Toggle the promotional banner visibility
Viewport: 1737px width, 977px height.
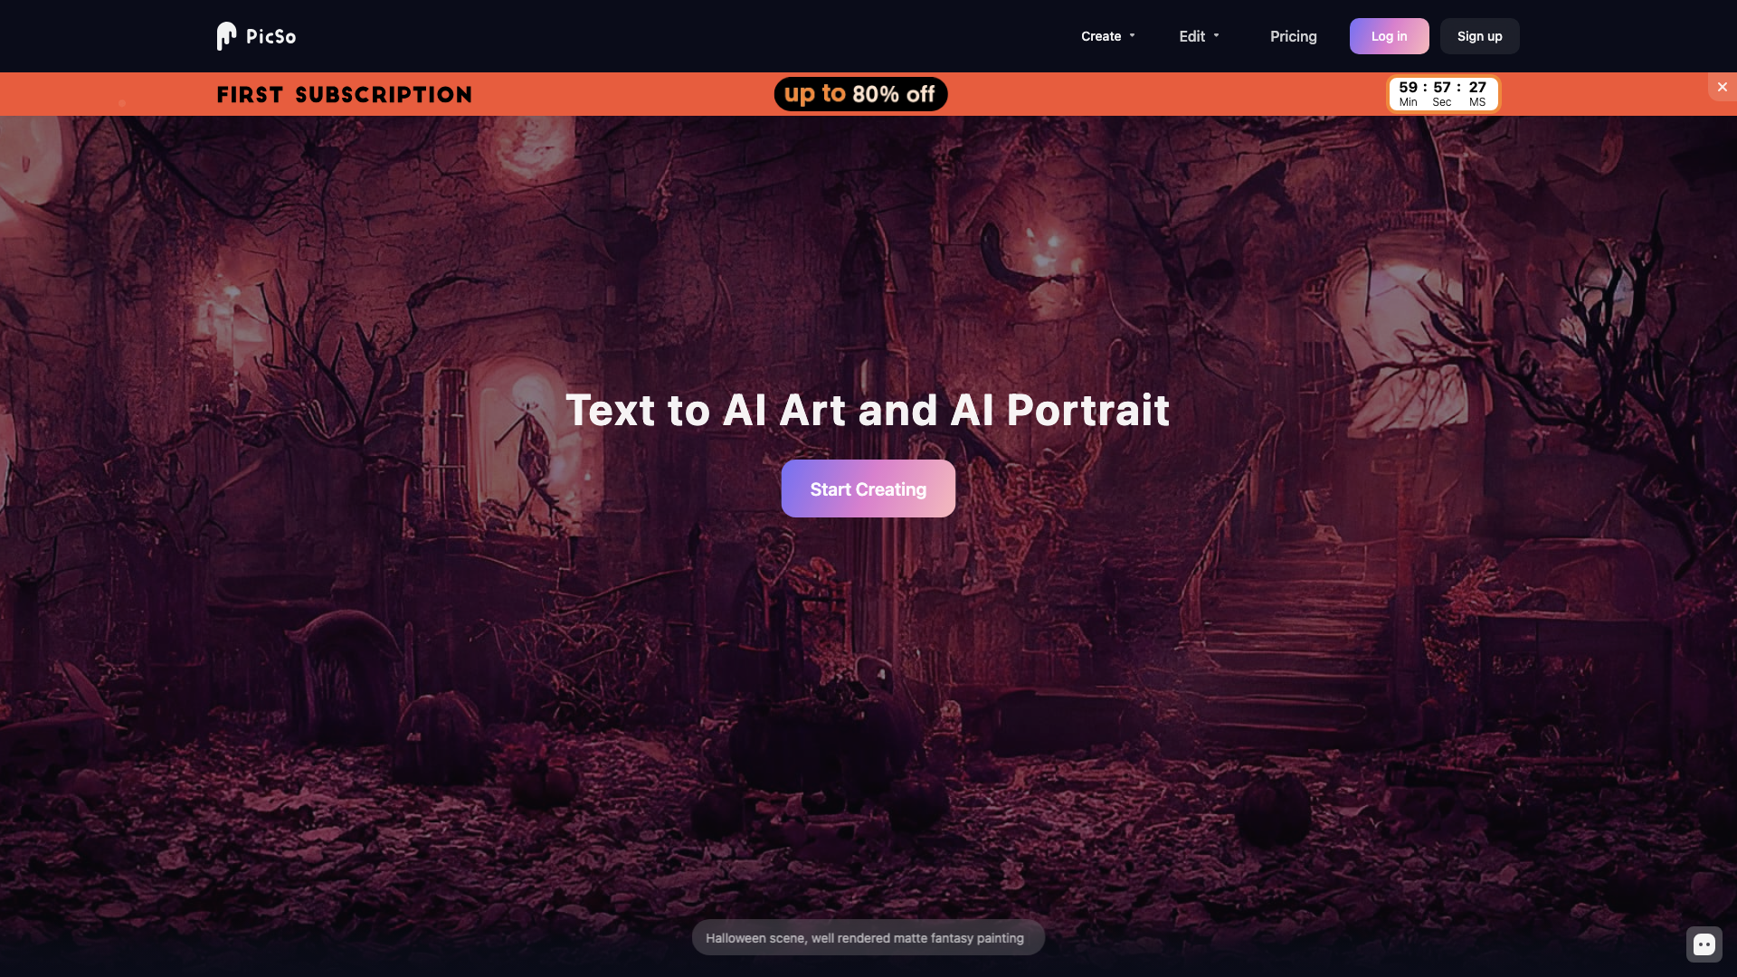tap(1723, 87)
